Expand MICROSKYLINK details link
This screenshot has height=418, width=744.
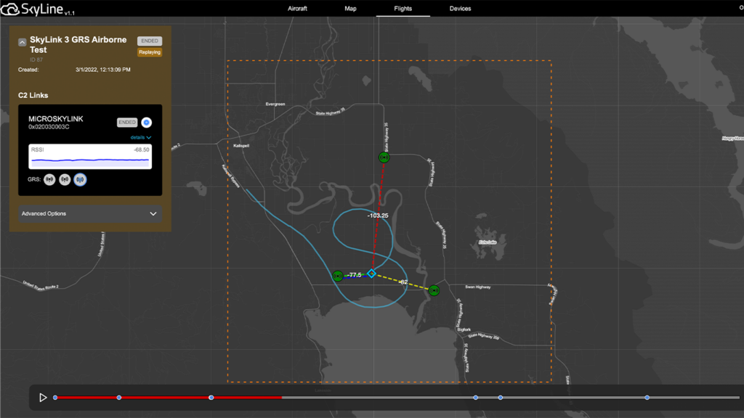140,137
